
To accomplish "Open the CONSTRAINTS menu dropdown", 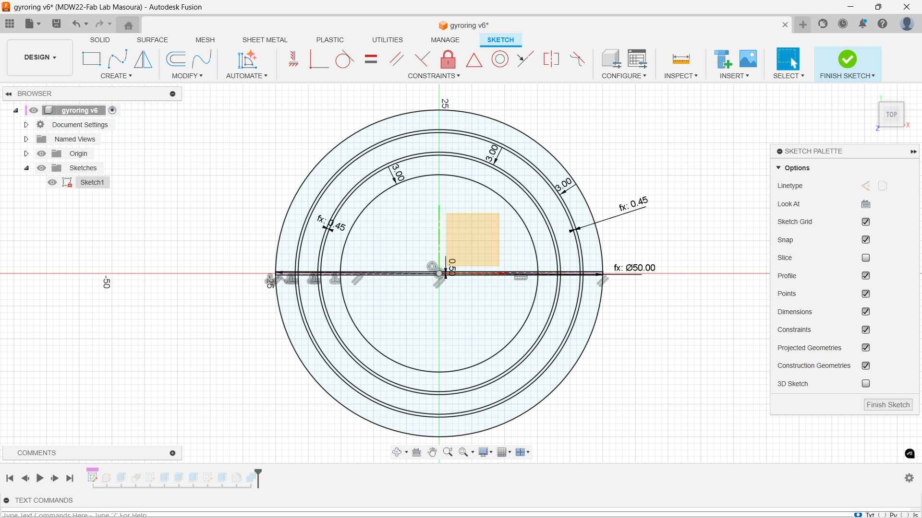I will click(x=434, y=76).
